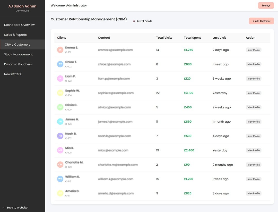
Task: View profile for customer C-109
Action: pos(254,165)
